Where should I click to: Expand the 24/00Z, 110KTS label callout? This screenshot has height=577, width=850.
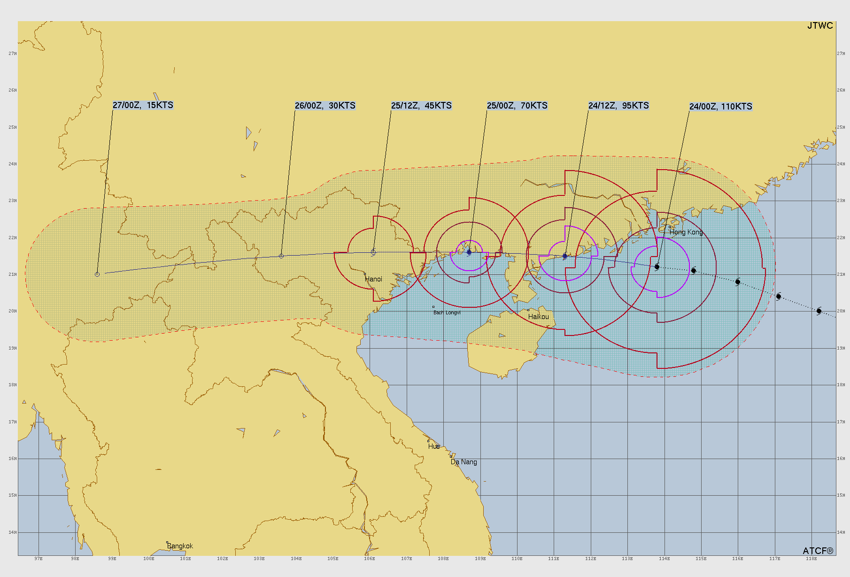pyautogui.click(x=720, y=106)
